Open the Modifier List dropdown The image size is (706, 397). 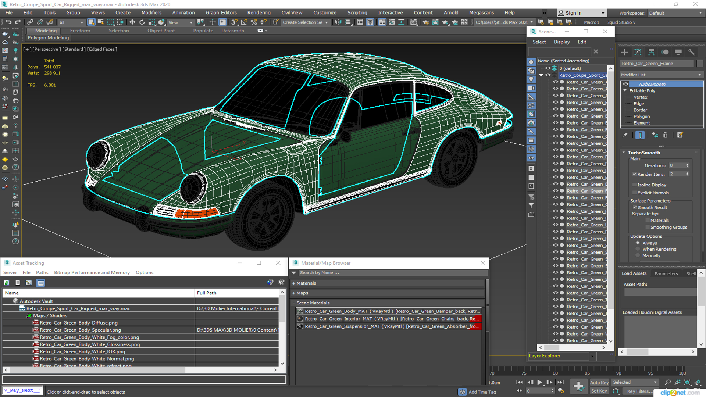point(661,75)
